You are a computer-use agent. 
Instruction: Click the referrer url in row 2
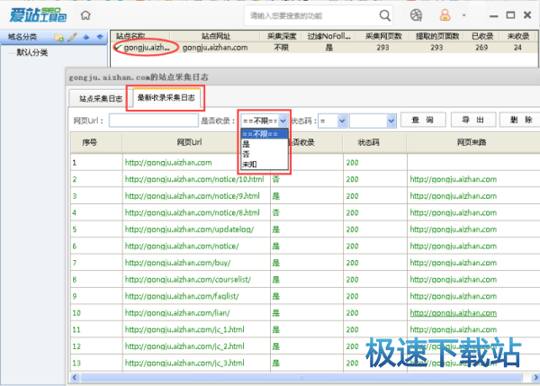tap(454, 179)
